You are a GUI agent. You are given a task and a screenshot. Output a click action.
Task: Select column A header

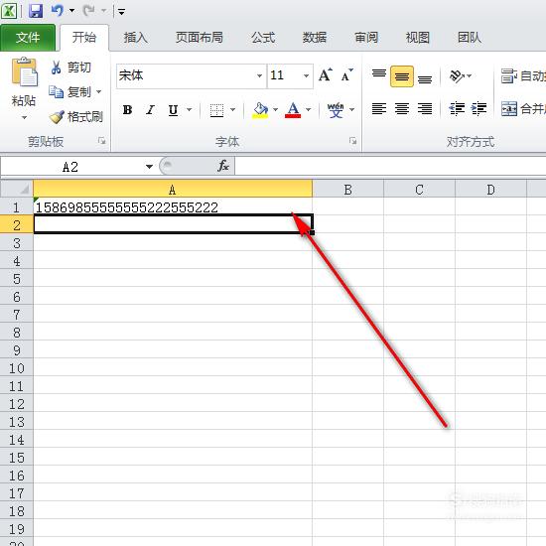(173, 189)
